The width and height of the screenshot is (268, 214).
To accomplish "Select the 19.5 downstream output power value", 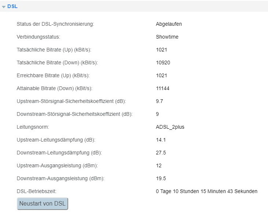I will pyautogui.click(x=161, y=178).
